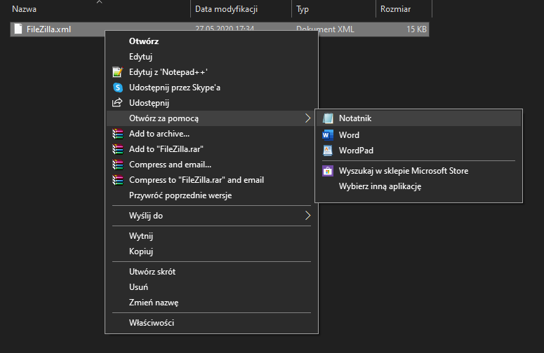Click the Dokument XML type cell
The width and height of the screenshot is (544, 353).
point(325,29)
